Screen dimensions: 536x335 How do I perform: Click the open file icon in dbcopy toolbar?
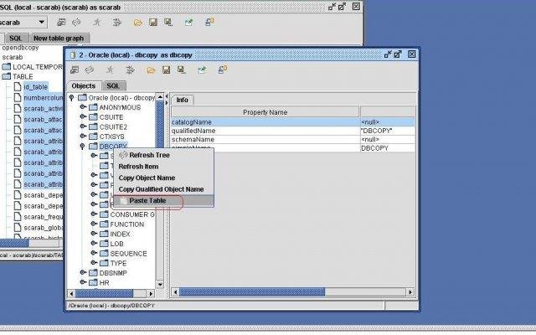click(x=151, y=70)
